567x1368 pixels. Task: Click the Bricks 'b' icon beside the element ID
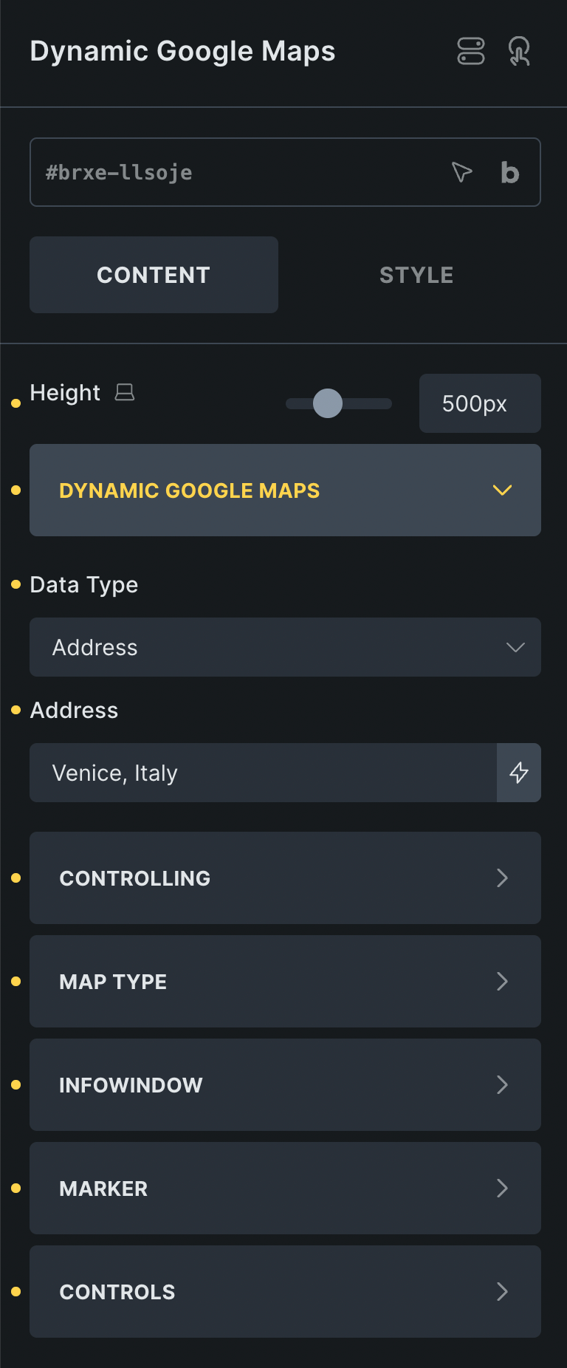click(x=509, y=172)
